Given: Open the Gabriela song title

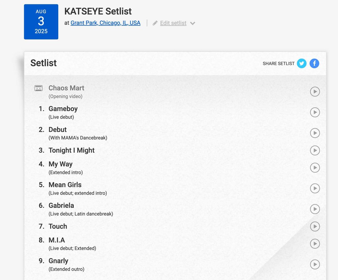Looking at the screenshot, I should (x=61, y=205).
